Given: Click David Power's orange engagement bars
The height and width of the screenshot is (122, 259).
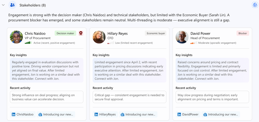Looking at the screenshot, I should (194, 43).
